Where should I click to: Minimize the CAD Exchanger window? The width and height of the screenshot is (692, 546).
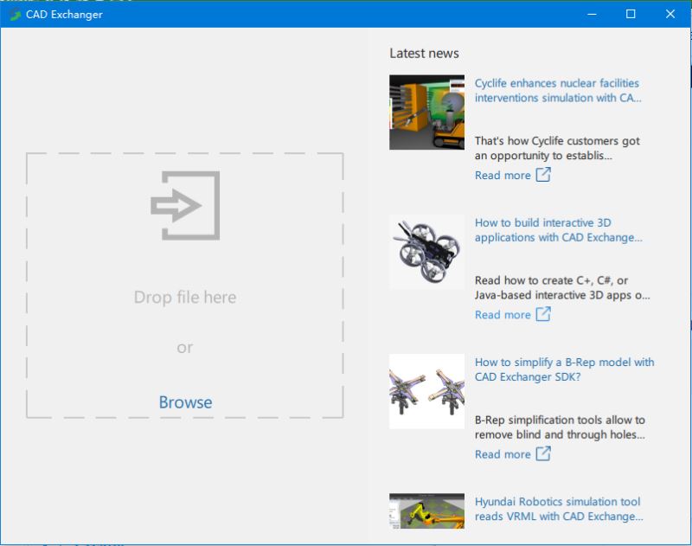click(x=592, y=14)
